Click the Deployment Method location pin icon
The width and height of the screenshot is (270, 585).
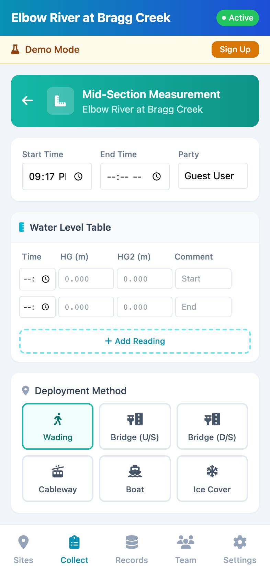[x=25, y=391]
